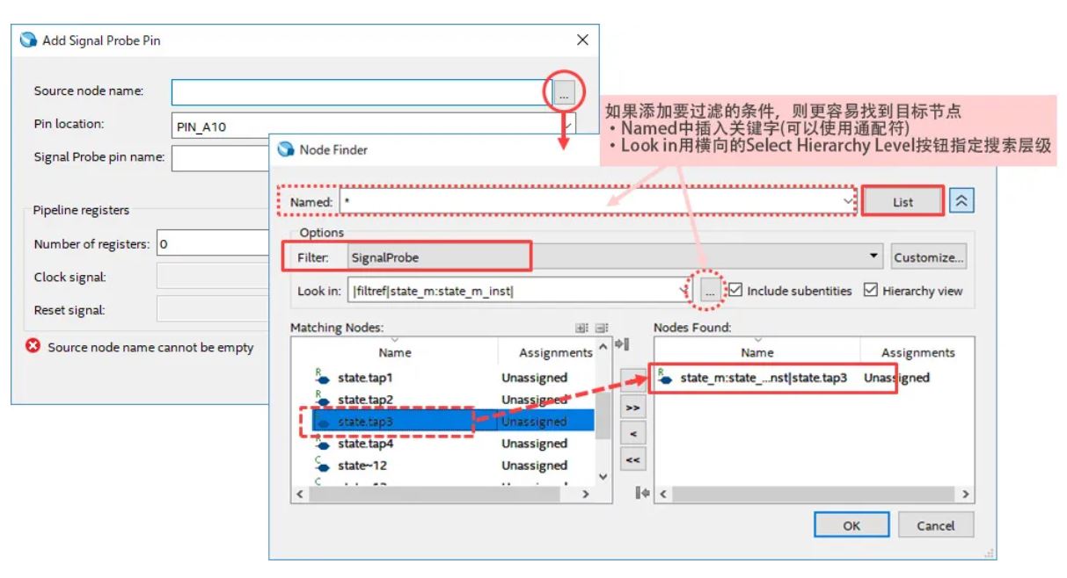
Task: Open the Pin location PIN_A10 dropdown
Action: click(569, 126)
